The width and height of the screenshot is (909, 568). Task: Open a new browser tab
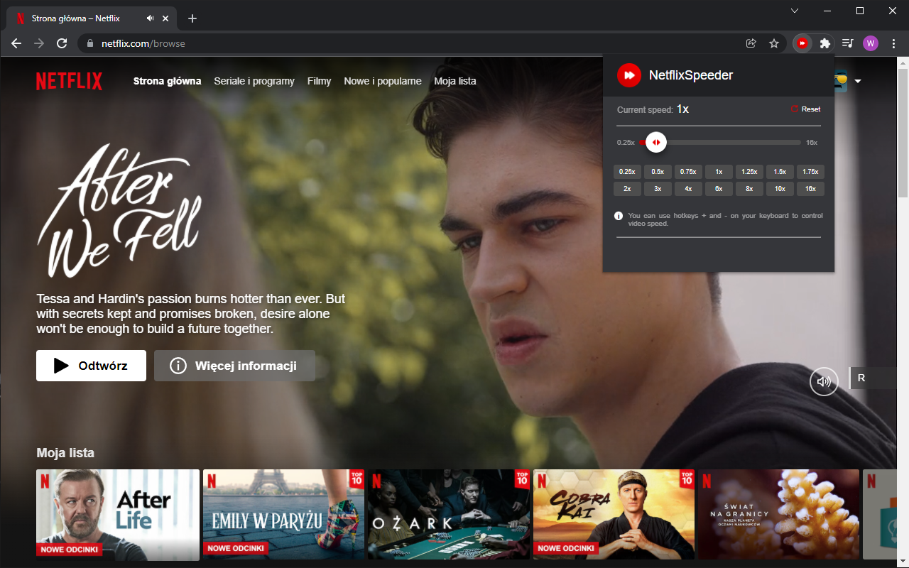click(192, 18)
